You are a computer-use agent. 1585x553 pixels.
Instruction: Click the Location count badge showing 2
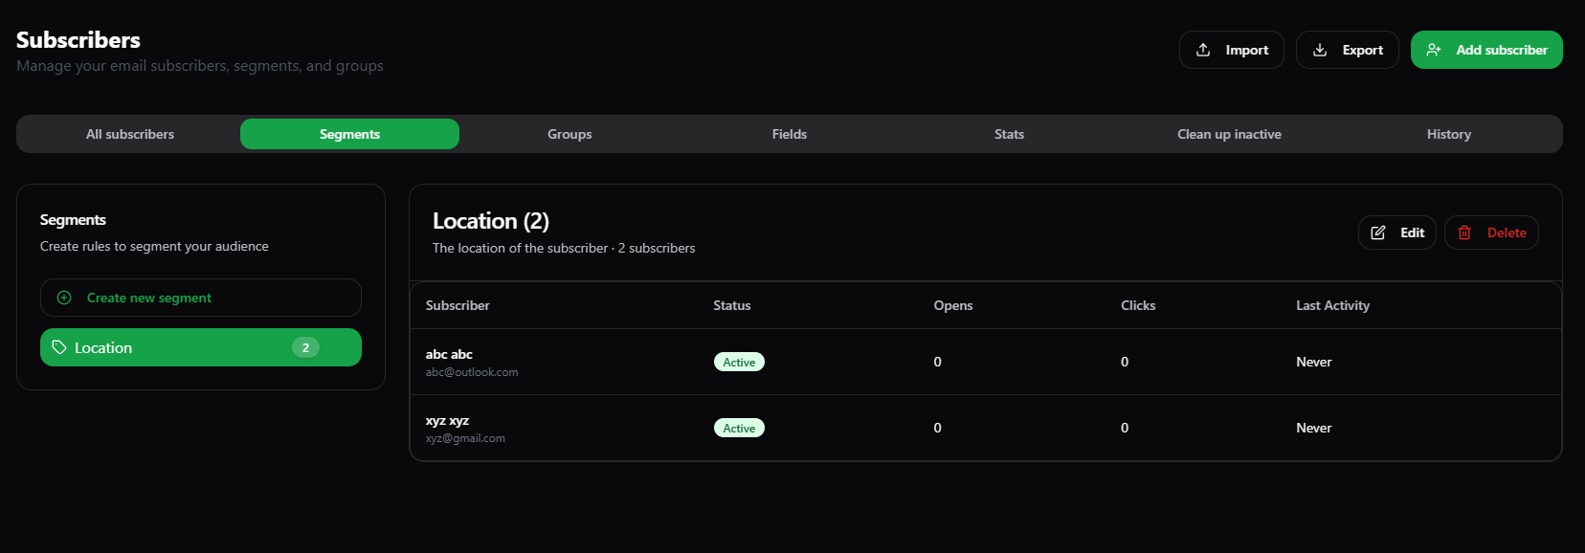305,347
